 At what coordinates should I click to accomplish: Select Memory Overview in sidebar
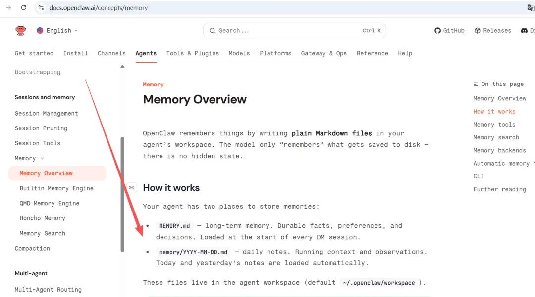57,173
